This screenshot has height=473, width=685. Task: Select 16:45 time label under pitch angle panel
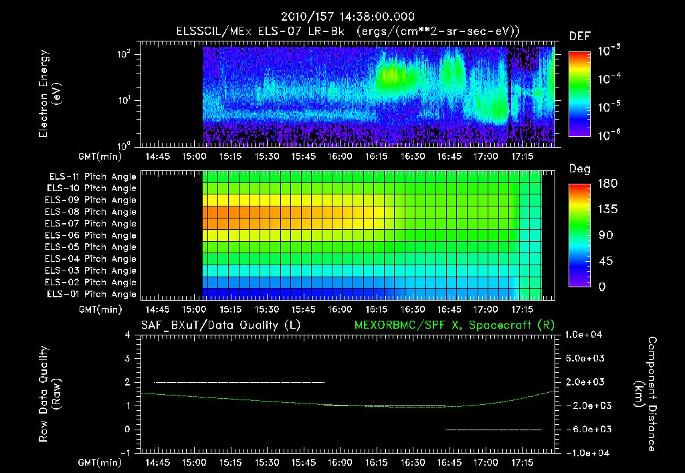(x=449, y=309)
